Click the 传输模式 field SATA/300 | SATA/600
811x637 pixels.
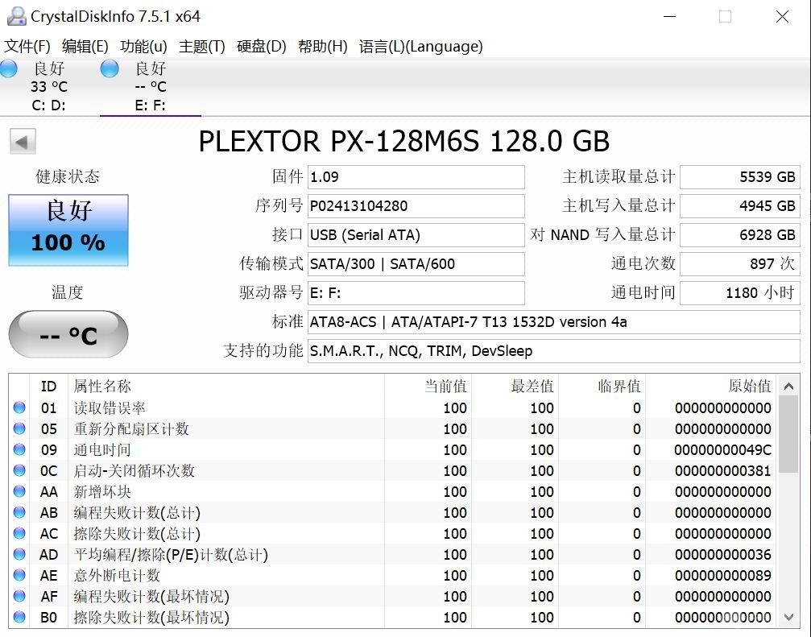pyautogui.click(x=416, y=263)
